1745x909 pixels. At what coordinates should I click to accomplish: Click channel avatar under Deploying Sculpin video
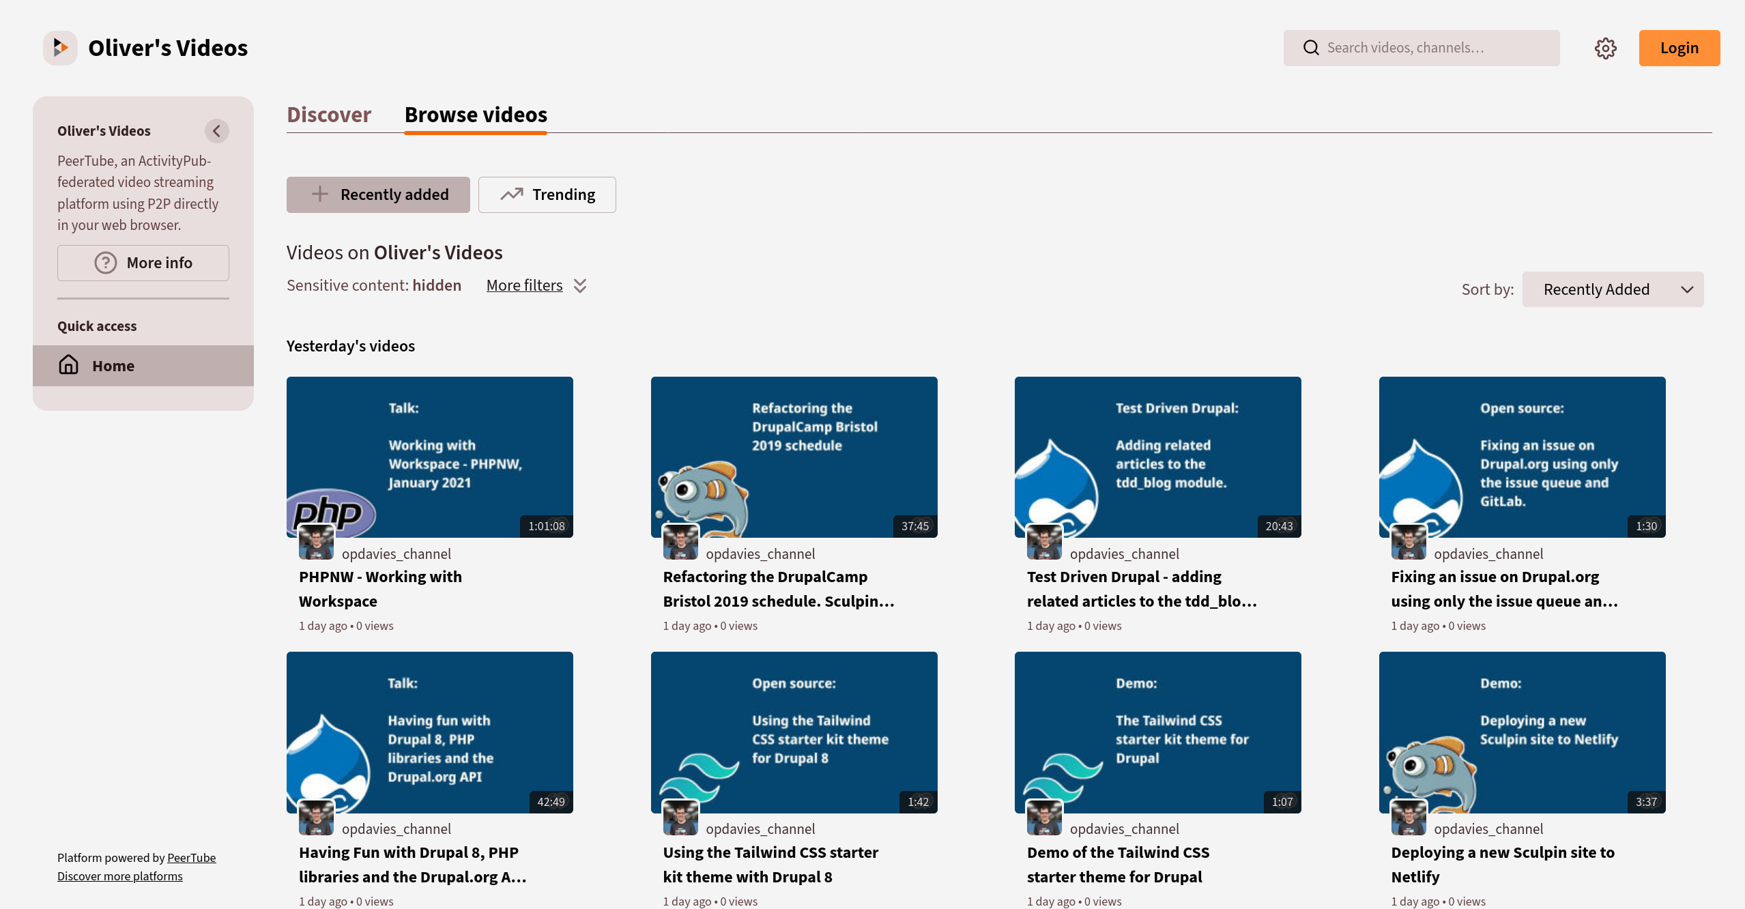(x=1408, y=817)
